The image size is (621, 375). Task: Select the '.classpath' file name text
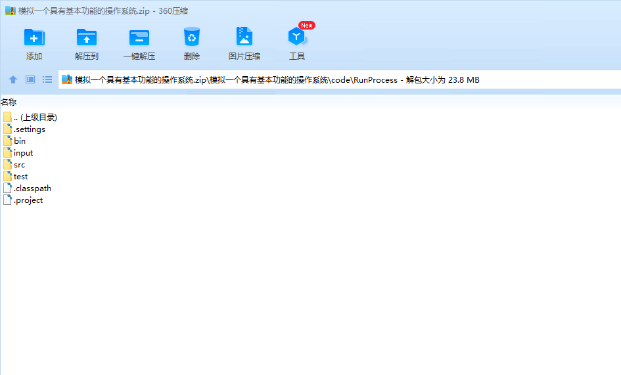click(x=32, y=188)
